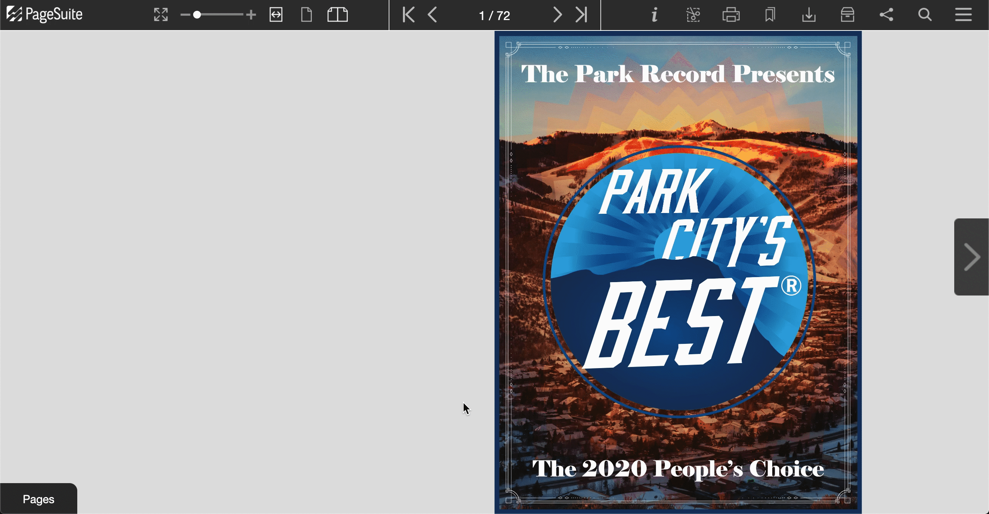Share this publication
Viewport: 989px width, 514px height.
point(886,15)
